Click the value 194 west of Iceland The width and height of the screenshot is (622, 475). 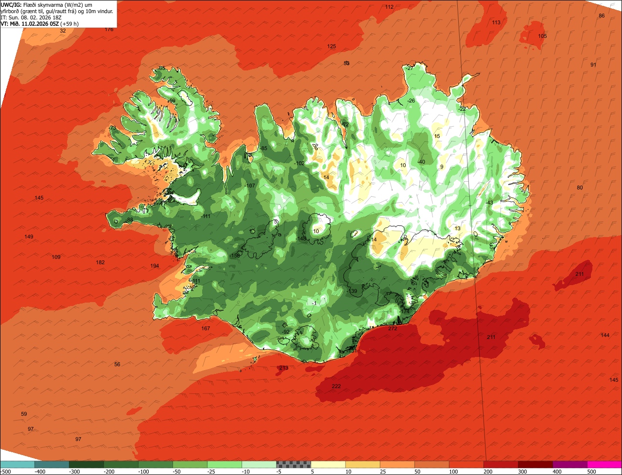pyautogui.click(x=155, y=266)
